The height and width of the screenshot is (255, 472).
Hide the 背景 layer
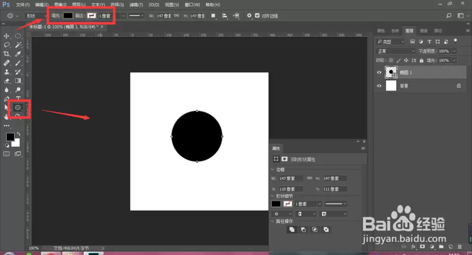pyautogui.click(x=379, y=86)
